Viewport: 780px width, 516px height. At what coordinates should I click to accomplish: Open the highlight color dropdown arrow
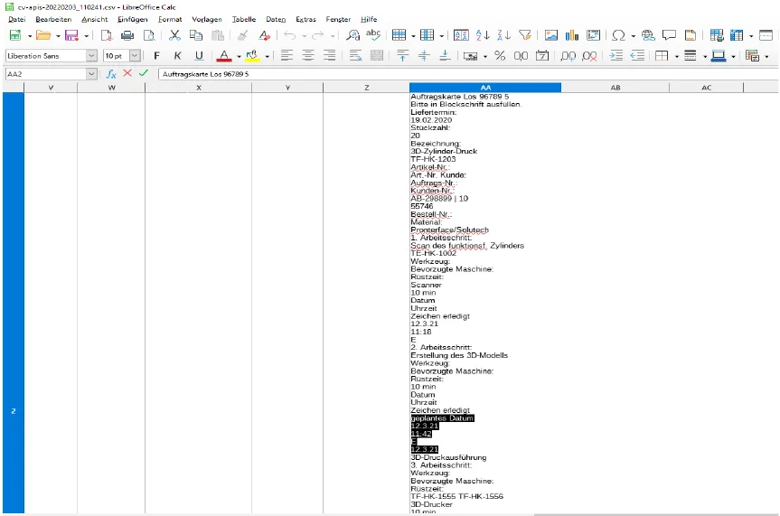tap(268, 56)
